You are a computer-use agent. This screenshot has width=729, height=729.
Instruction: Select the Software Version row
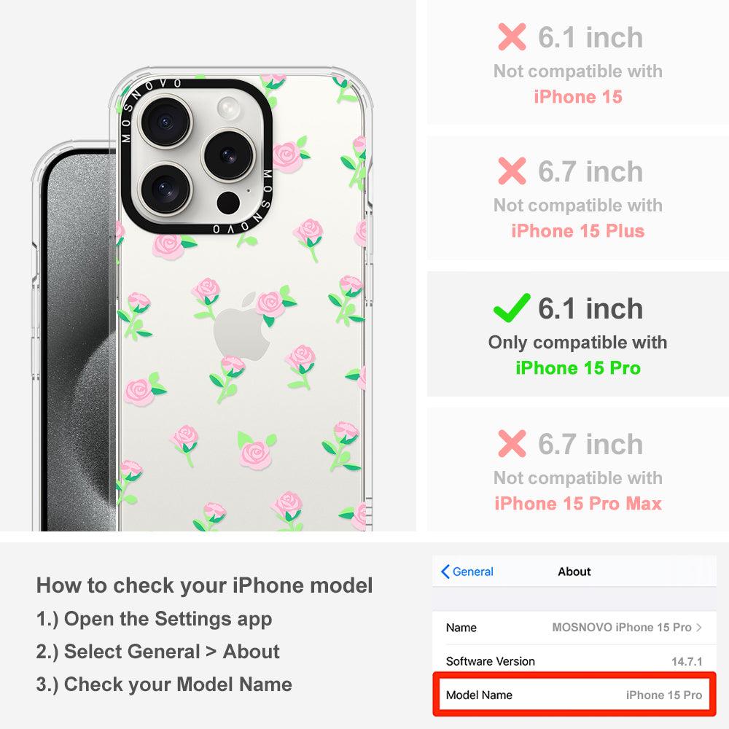[x=574, y=661]
